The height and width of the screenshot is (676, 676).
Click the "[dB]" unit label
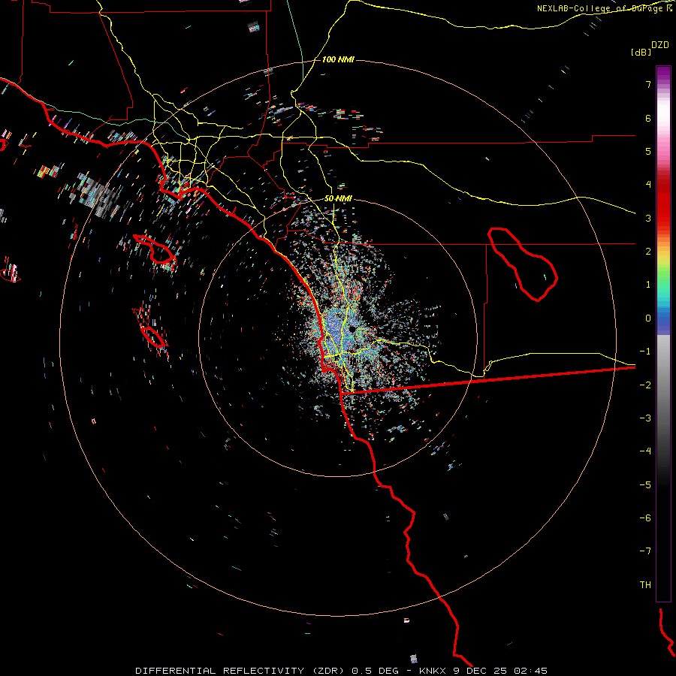[641, 52]
